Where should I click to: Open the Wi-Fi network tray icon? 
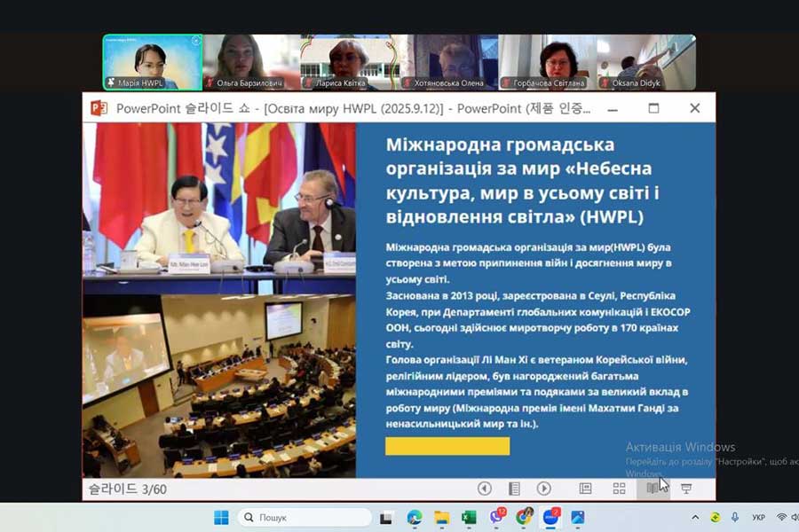781,517
